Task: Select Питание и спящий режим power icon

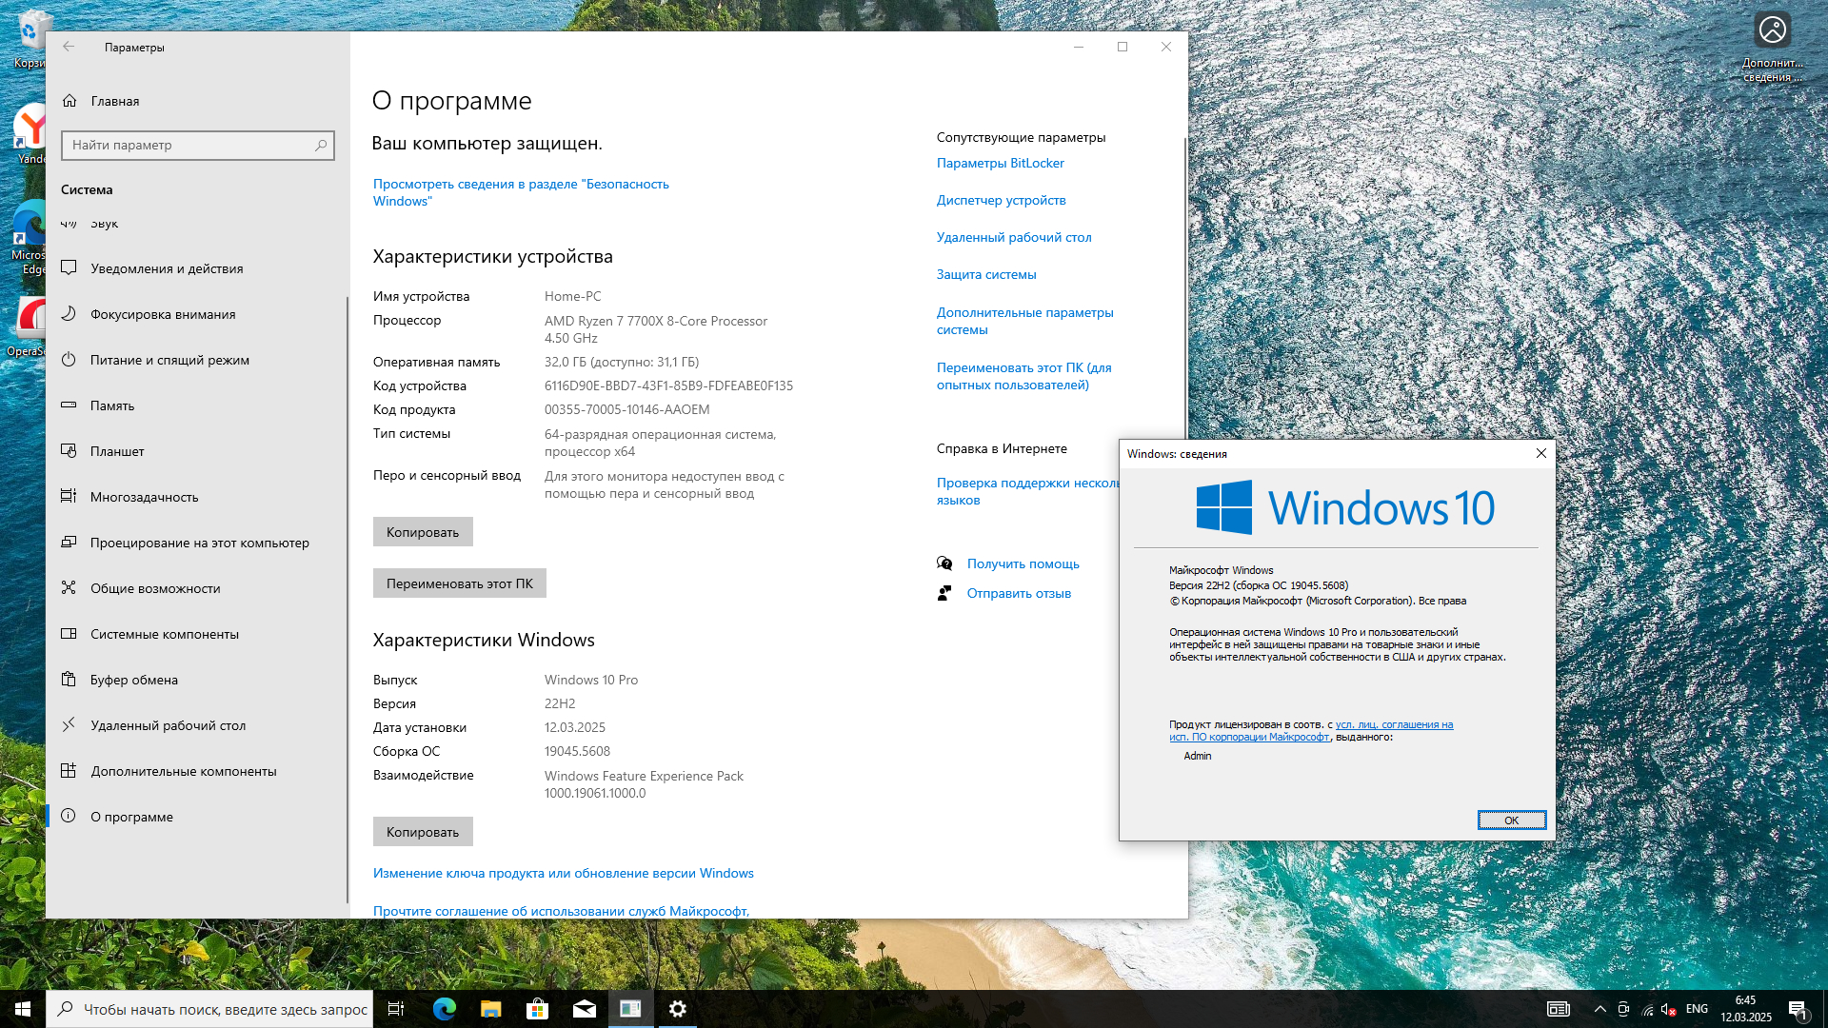Action: [x=69, y=360]
